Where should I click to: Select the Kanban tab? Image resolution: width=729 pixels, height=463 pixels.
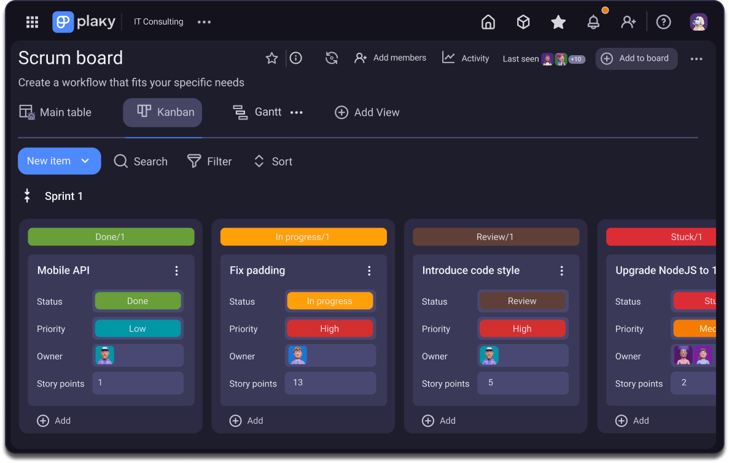(x=162, y=112)
